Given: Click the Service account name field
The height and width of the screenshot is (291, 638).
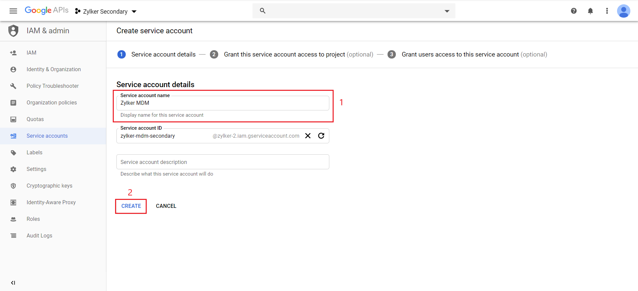Looking at the screenshot, I should point(223,103).
